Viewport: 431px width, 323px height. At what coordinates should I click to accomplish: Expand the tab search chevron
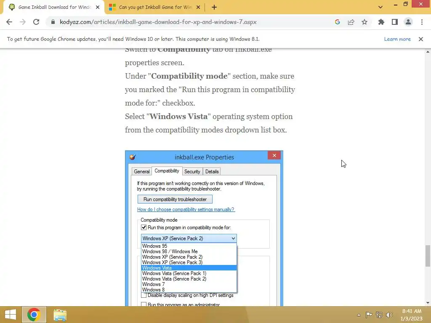380,7
